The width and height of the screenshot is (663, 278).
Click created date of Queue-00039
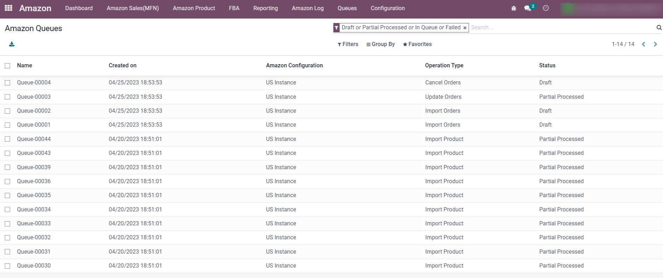[135, 167]
